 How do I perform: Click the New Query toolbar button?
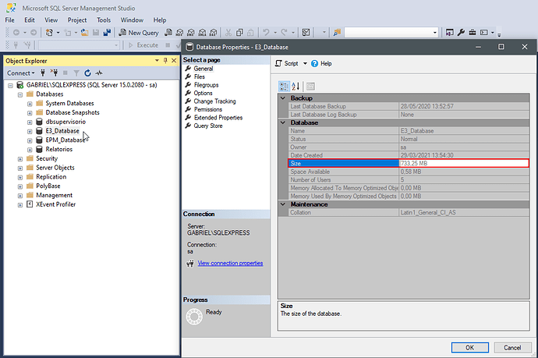139,33
